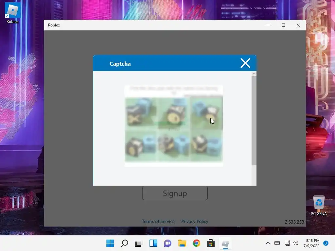Viewport: 335px width, 251px height.
Task: Open the Windows Start menu
Action: pos(110,243)
